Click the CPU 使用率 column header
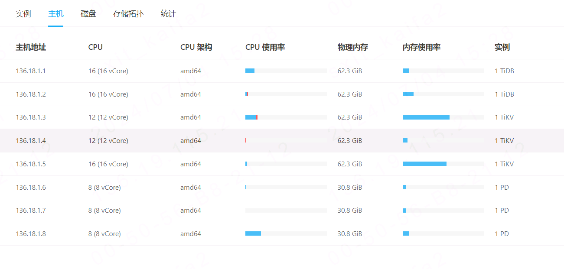The width and height of the screenshot is (564, 269). (265, 47)
